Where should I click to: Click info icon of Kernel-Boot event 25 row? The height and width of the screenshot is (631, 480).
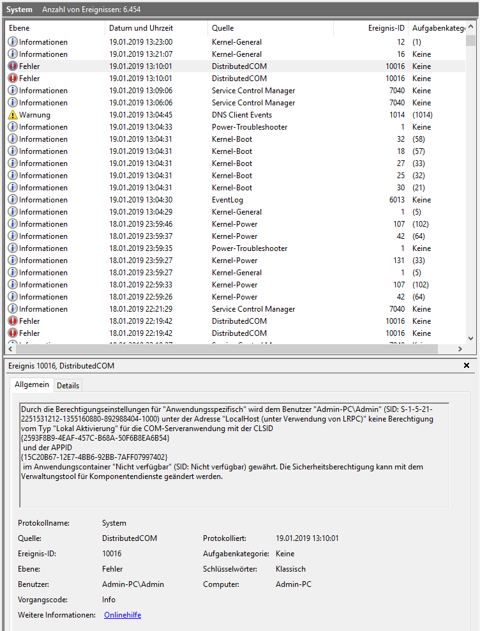click(x=13, y=176)
